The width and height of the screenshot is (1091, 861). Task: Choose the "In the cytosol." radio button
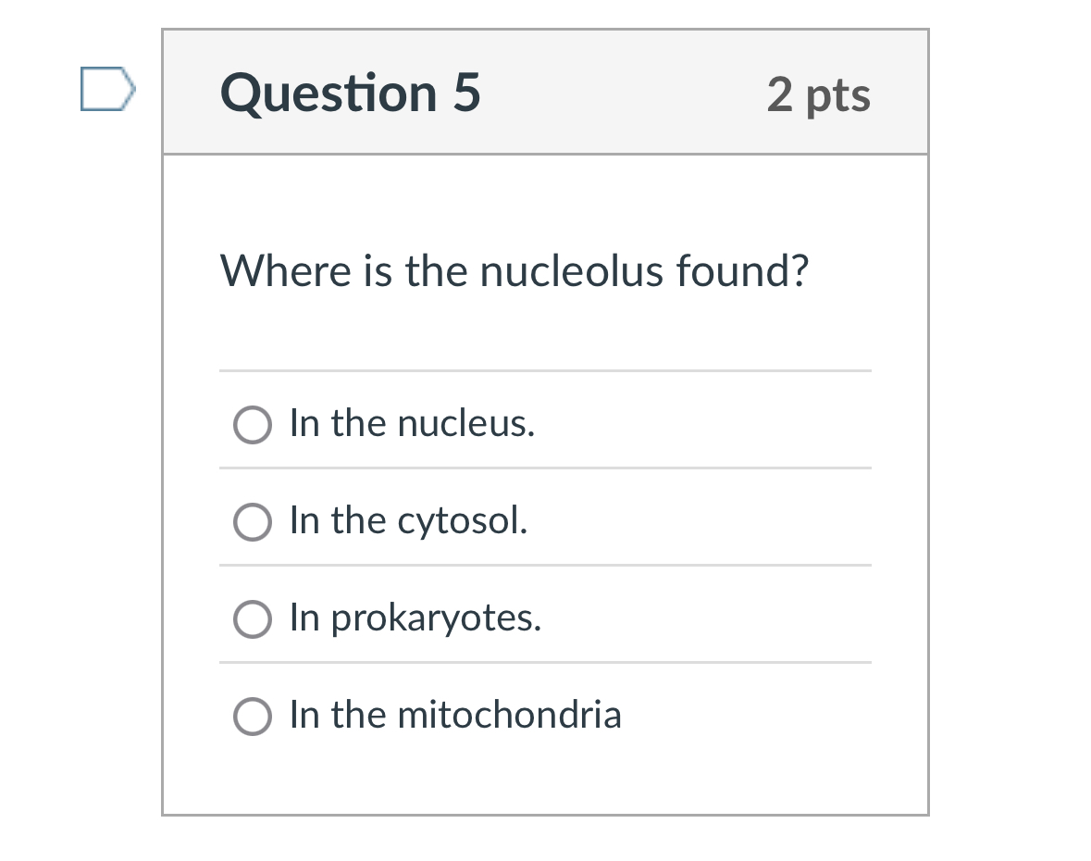coord(252,522)
